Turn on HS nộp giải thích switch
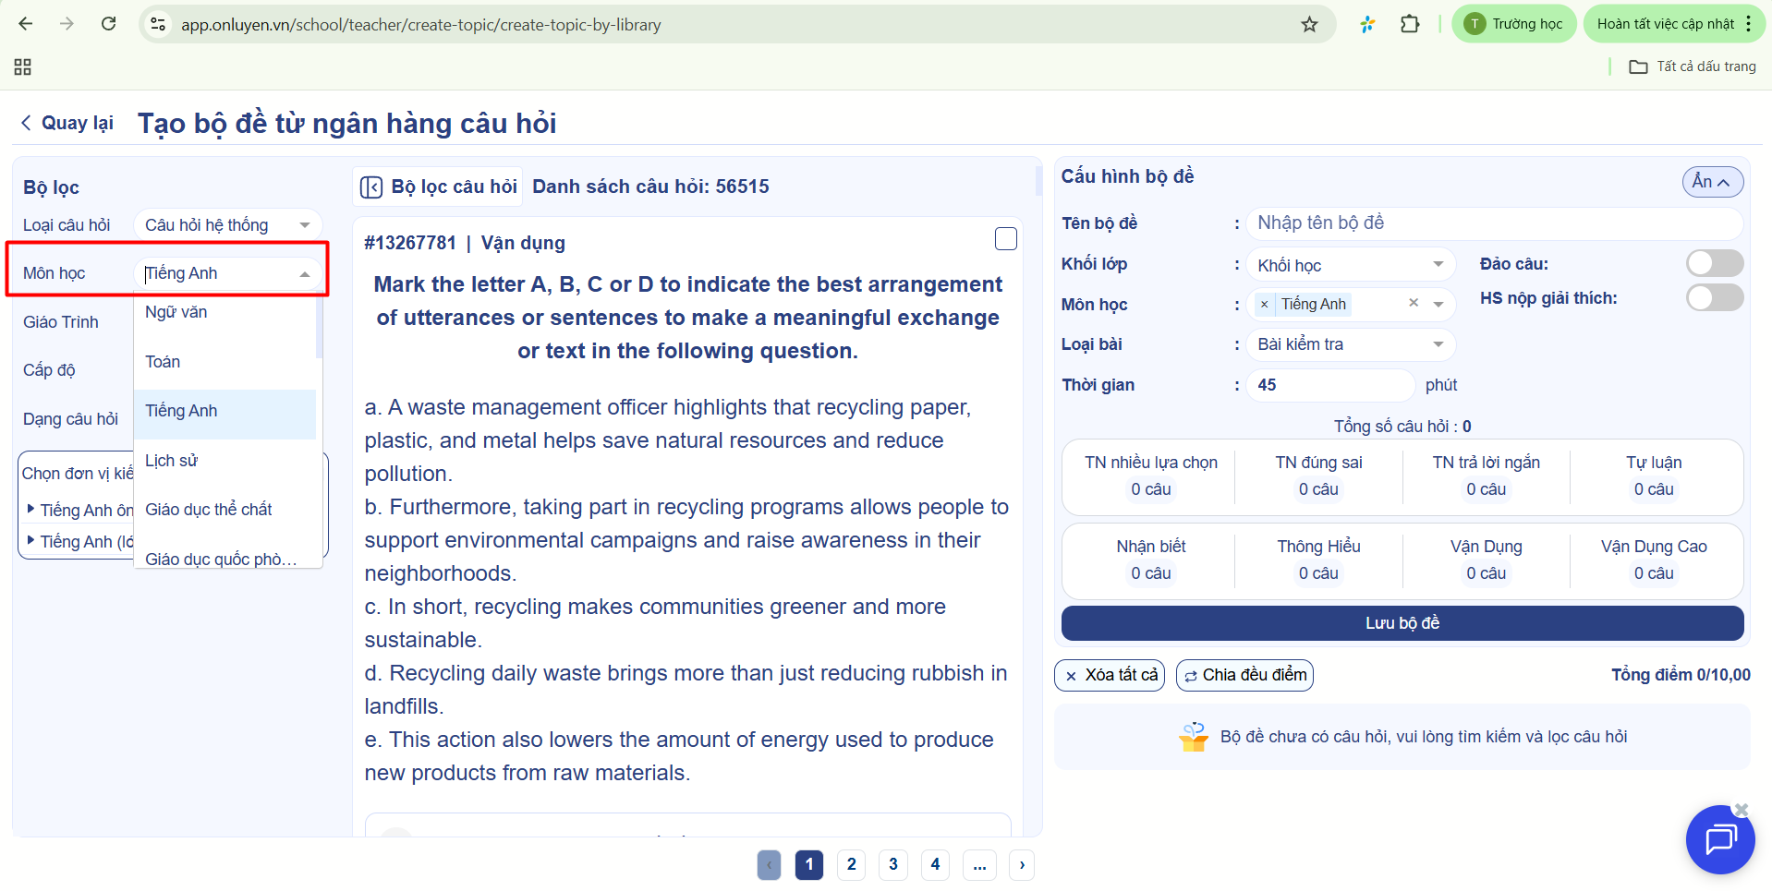The image size is (1772, 891). (x=1714, y=298)
